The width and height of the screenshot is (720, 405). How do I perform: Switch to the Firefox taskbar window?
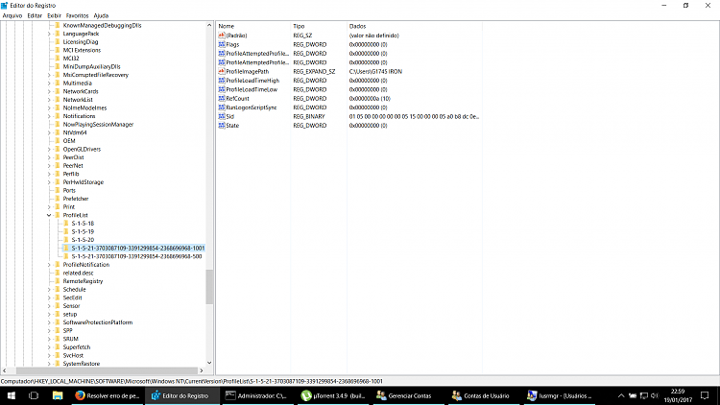[108, 395]
